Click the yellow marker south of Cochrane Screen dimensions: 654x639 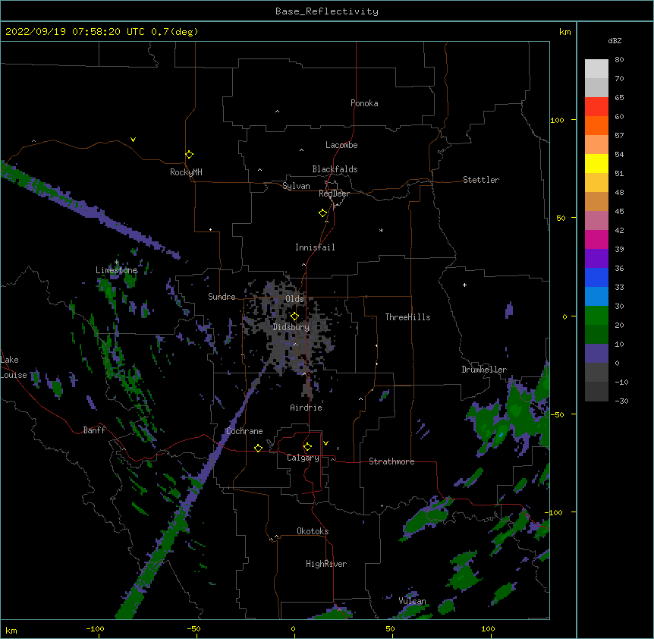pyautogui.click(x=258, y=448)
